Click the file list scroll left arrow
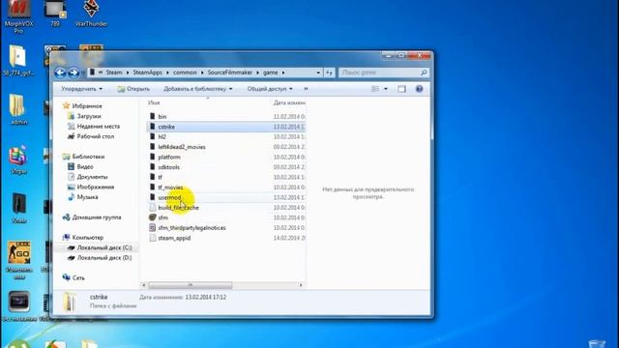619x348 pixels. (x=144, y=285)
